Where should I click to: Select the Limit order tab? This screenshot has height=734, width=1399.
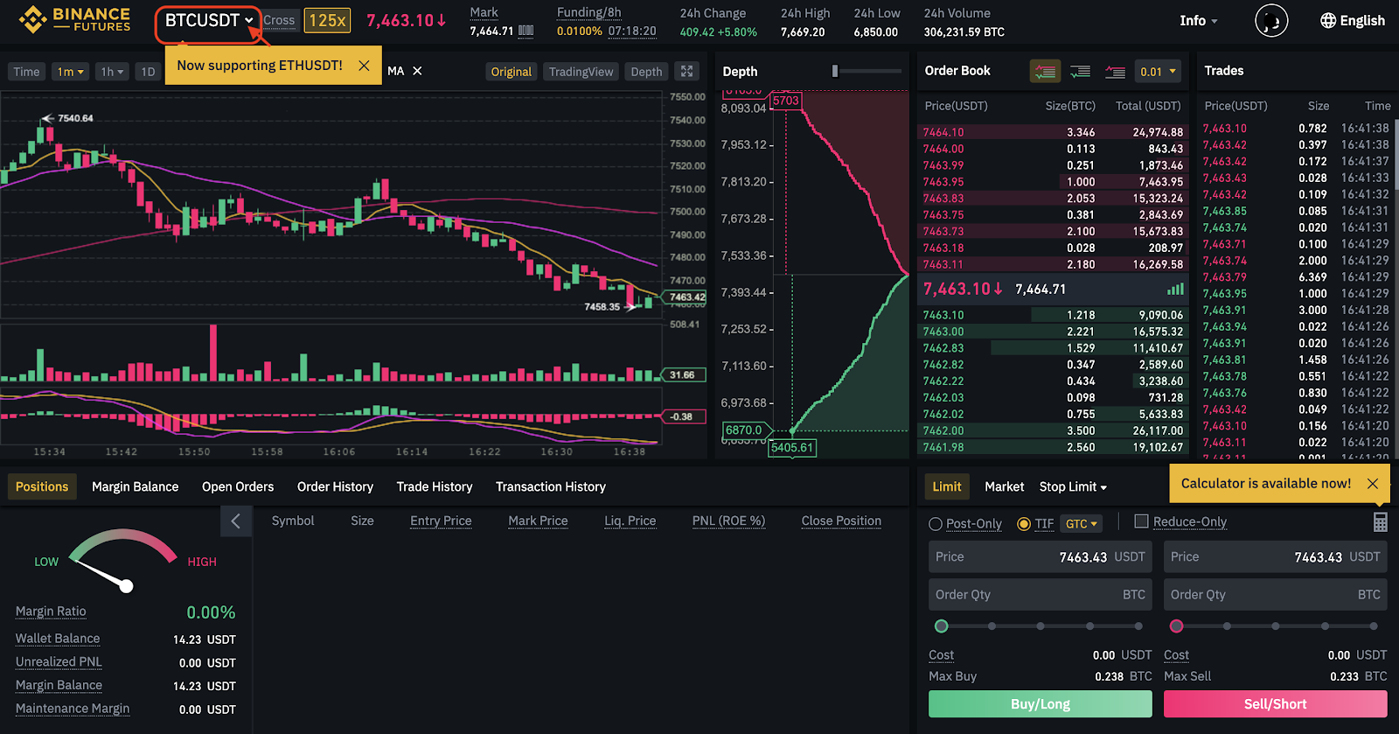pyautogui.click(x=946, y=486)
